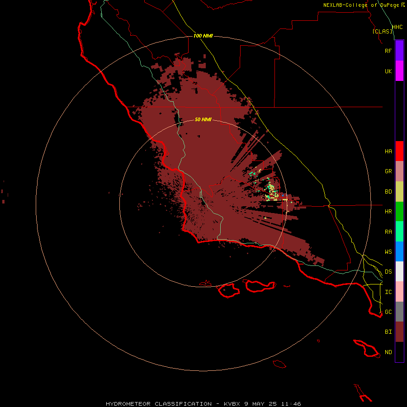Viewport: 407px width, 407px height.
Task: Click the BI legend label
Action: pos(388,332)
